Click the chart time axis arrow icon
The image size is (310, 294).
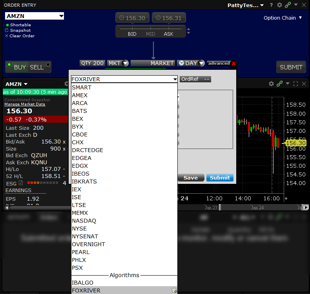[x=286, y=198]
